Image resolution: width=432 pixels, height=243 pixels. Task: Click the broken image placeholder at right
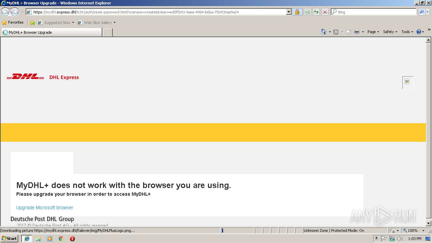[x=408, y=83]
